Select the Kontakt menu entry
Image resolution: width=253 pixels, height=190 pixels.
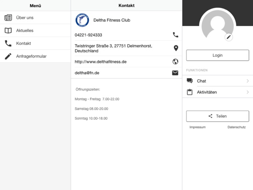[x=35, y=43]
